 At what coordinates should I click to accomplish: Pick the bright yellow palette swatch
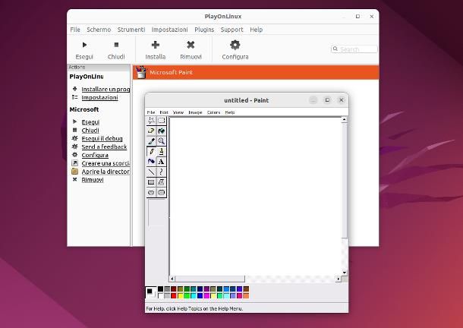pyautogui.click(x=181, y=295)
